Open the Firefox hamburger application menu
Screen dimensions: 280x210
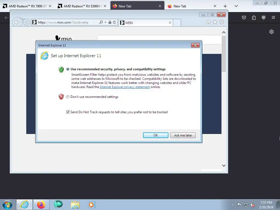(x=273, y=17)
